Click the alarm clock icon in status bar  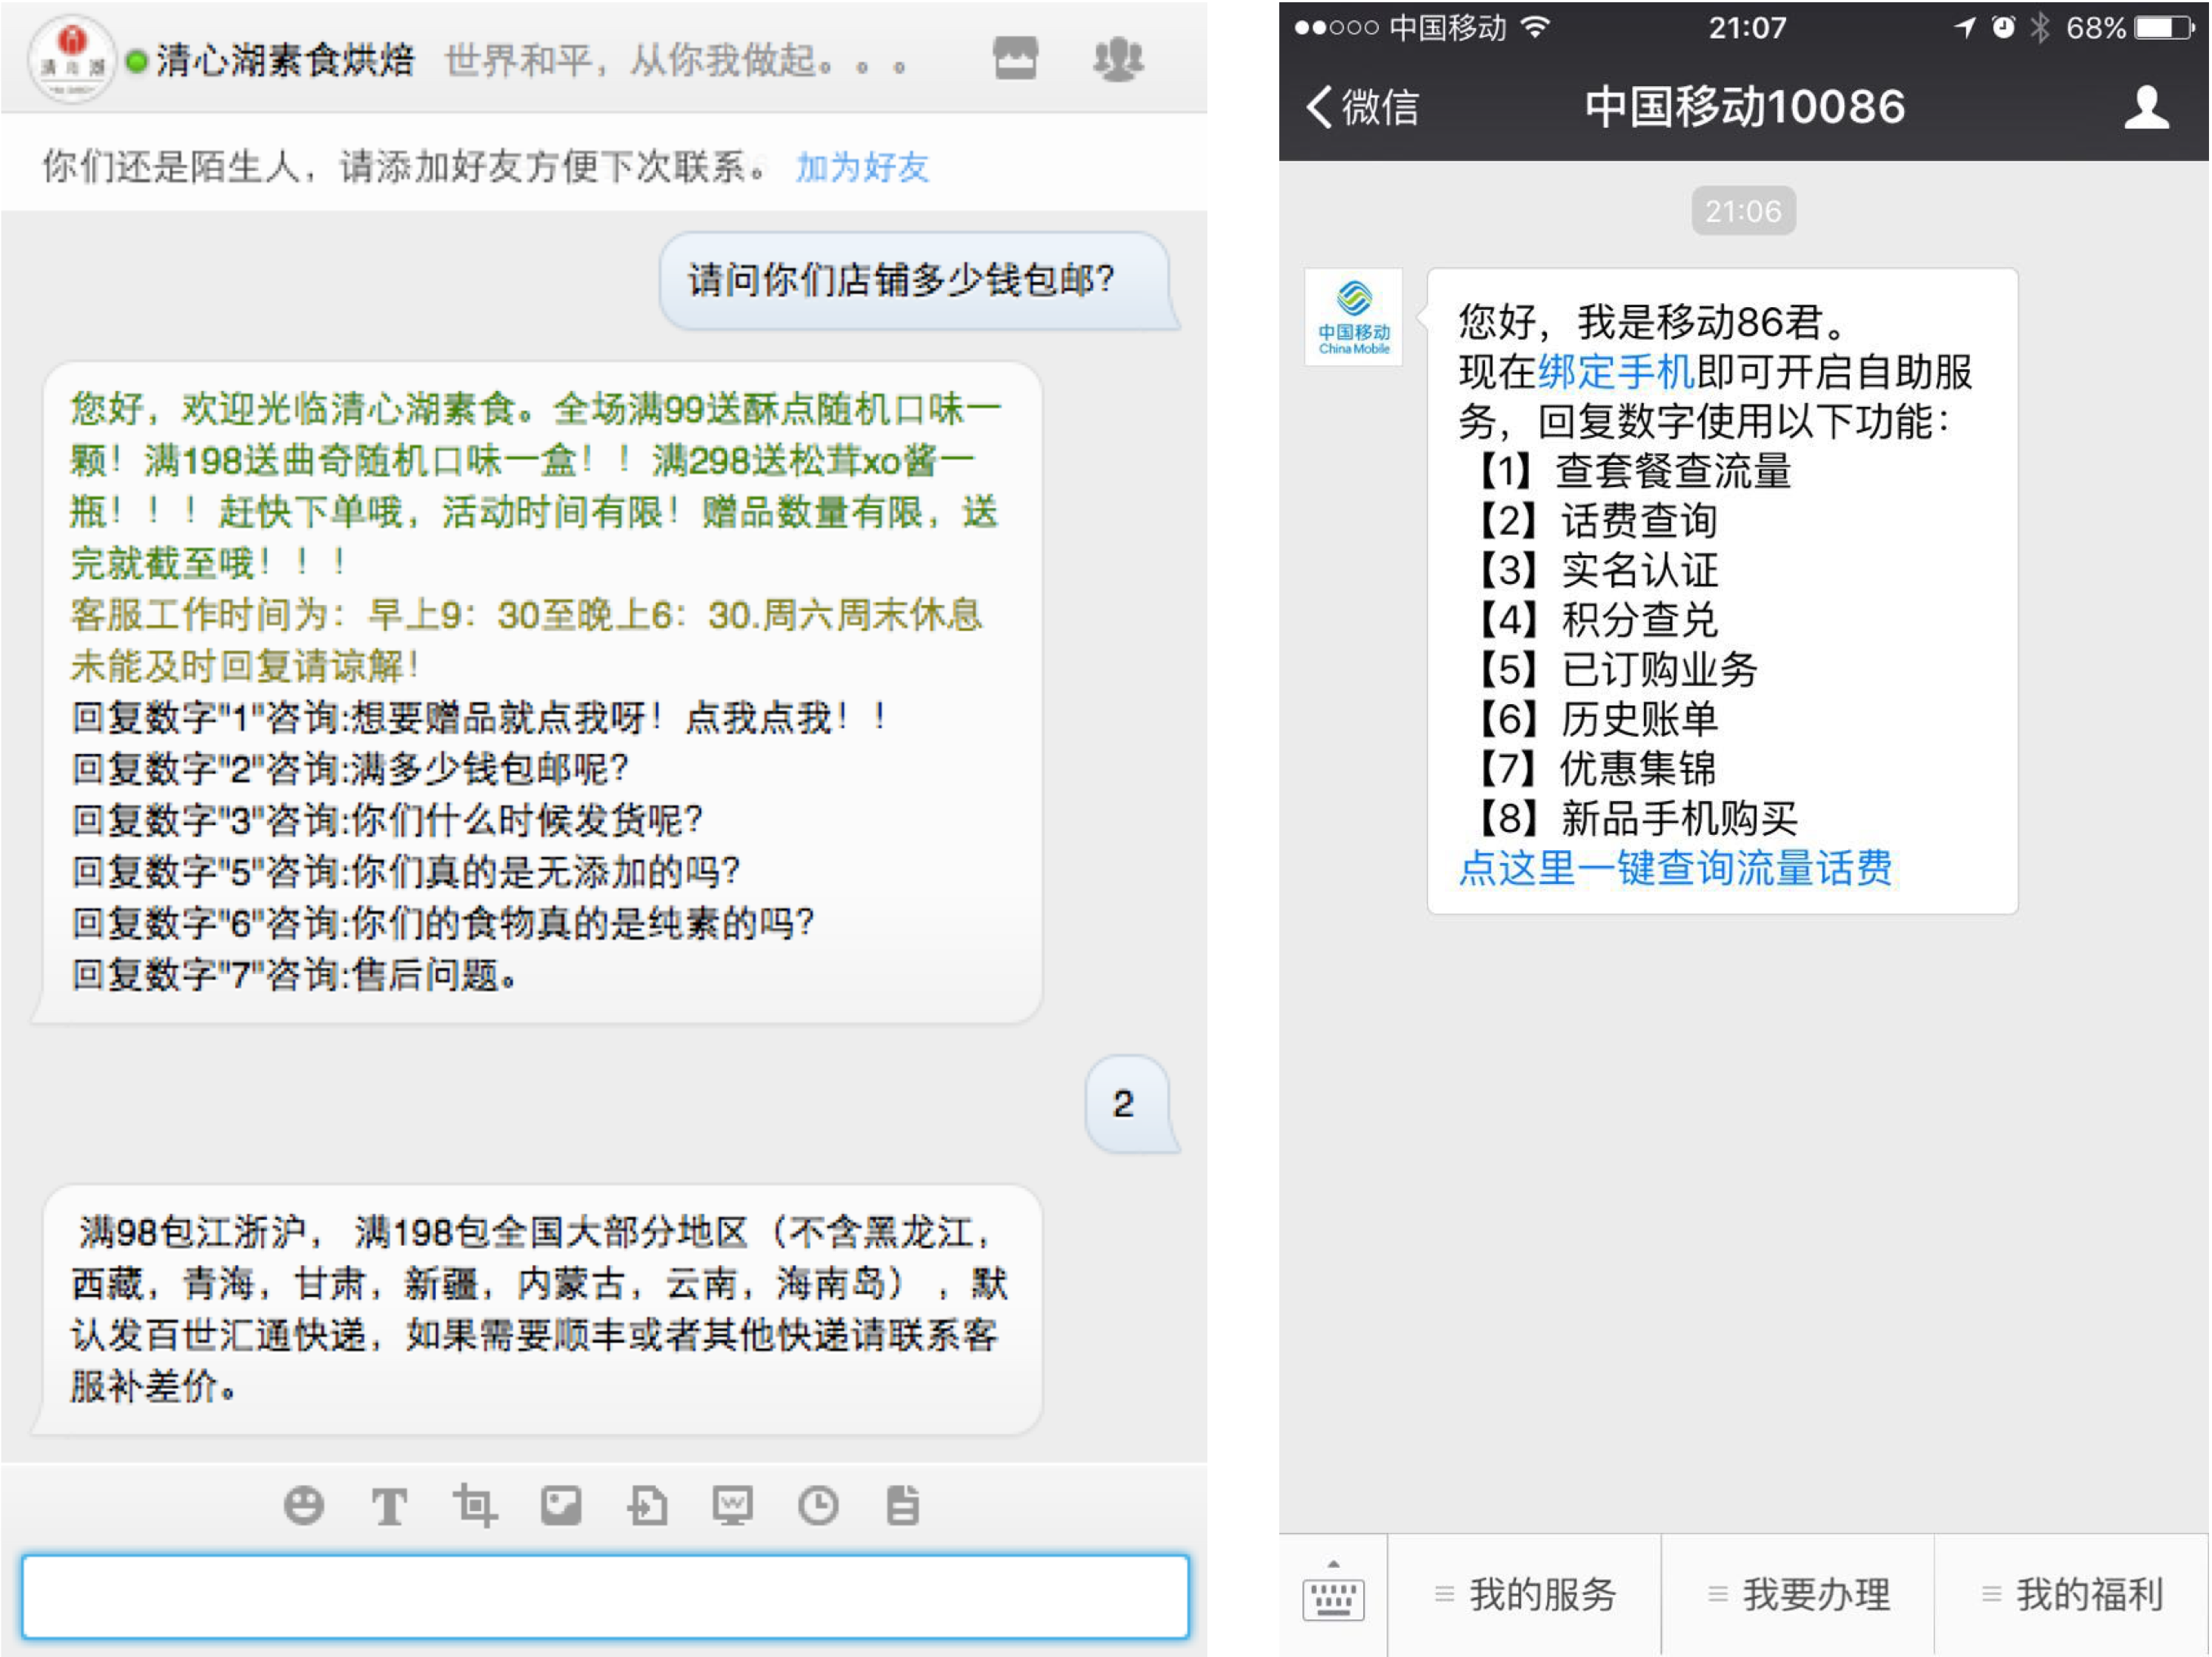click(2003, 27)
